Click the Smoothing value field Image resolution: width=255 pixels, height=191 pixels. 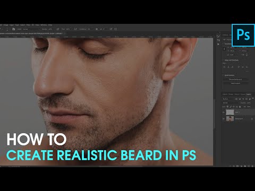89,29
